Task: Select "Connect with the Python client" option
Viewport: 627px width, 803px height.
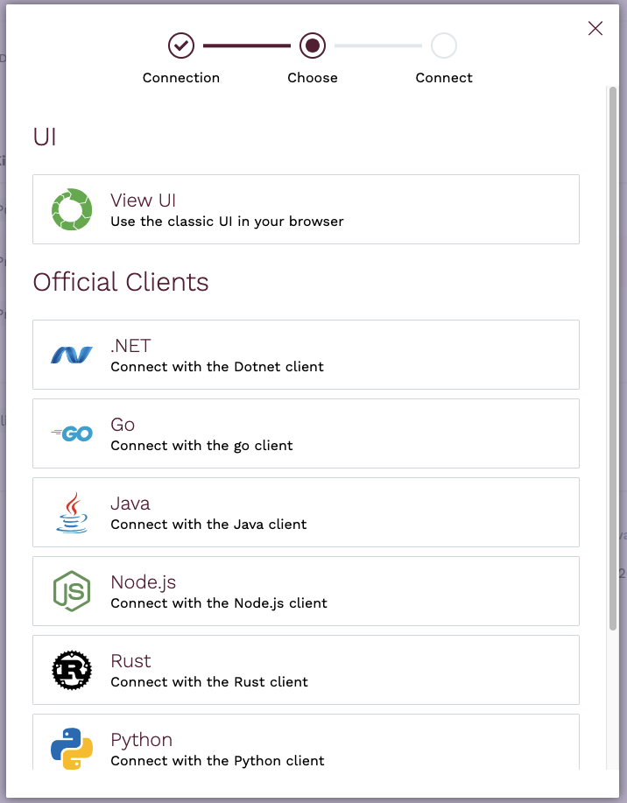Action: point(217,761)
